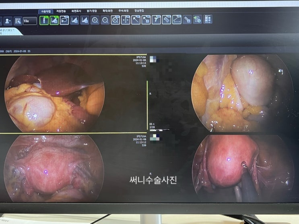Image resolution: width=299 pixels, height=224 pixels.
Task: Click the toolbar icon before zoom in
Action: (85, 20)
